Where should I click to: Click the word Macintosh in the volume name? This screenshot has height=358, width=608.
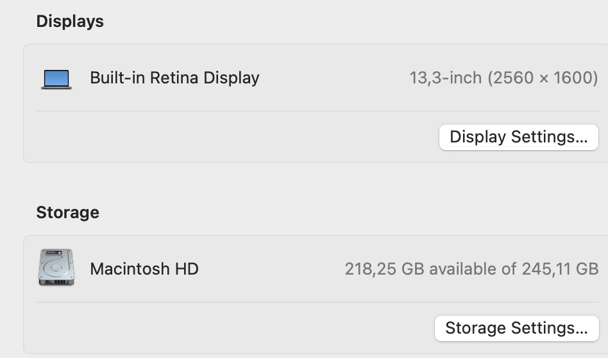pos(130,269)
